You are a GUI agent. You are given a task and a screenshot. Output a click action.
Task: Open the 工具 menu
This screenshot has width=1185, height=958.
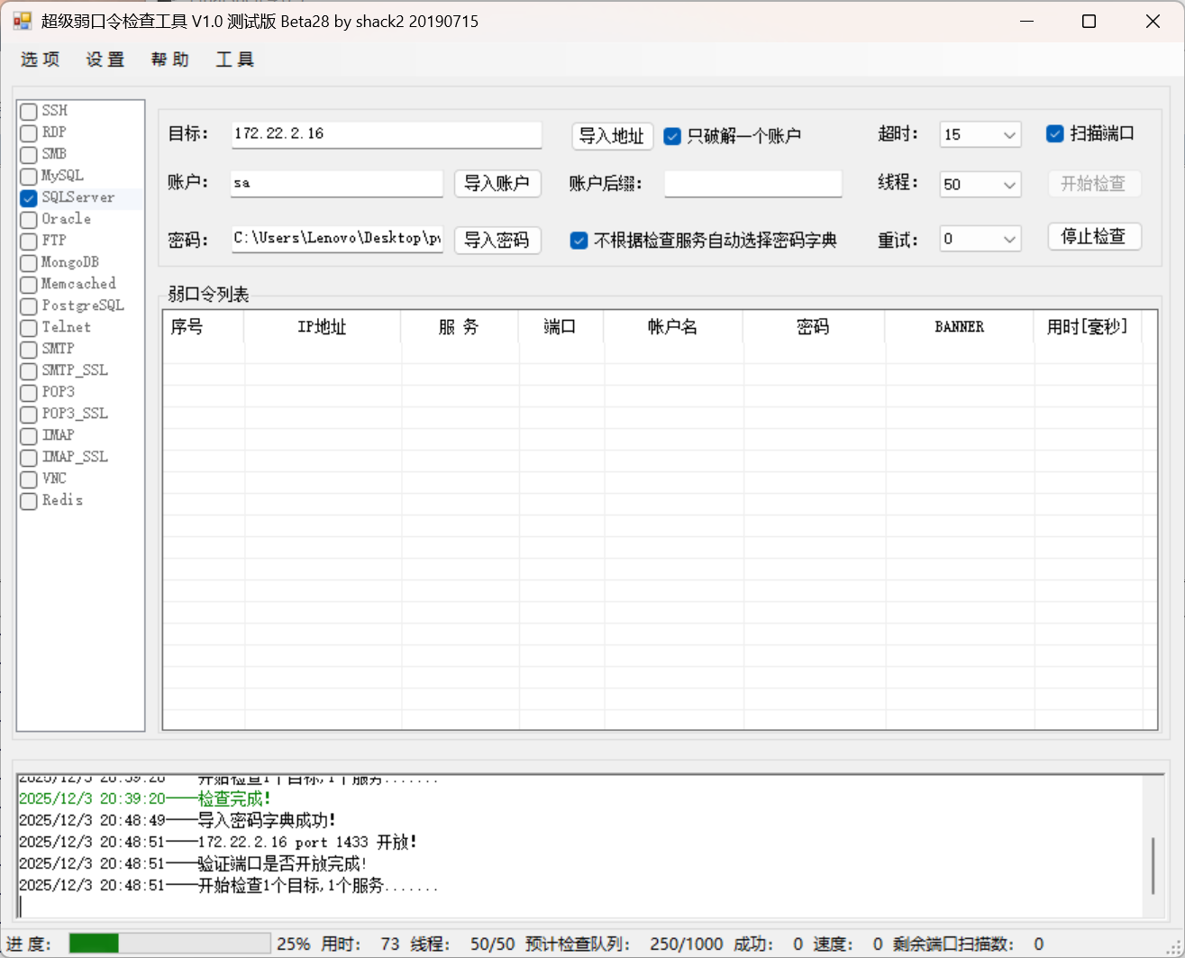pos(235,59)
